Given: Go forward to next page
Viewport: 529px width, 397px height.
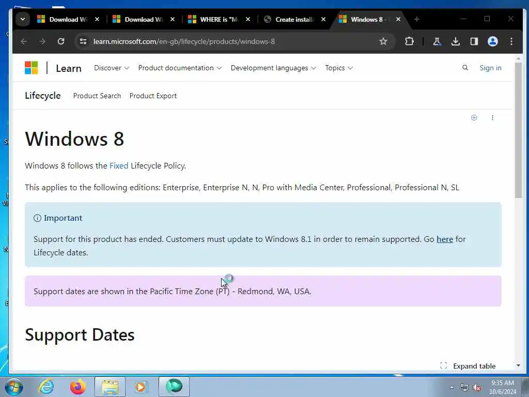Looking at the screenshot, I should [42, 41].
